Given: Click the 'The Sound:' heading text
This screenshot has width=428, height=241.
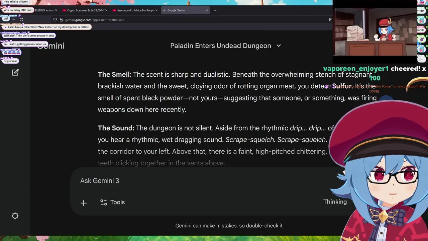Looking at the screenshot, I should click(x=116, y=128).
